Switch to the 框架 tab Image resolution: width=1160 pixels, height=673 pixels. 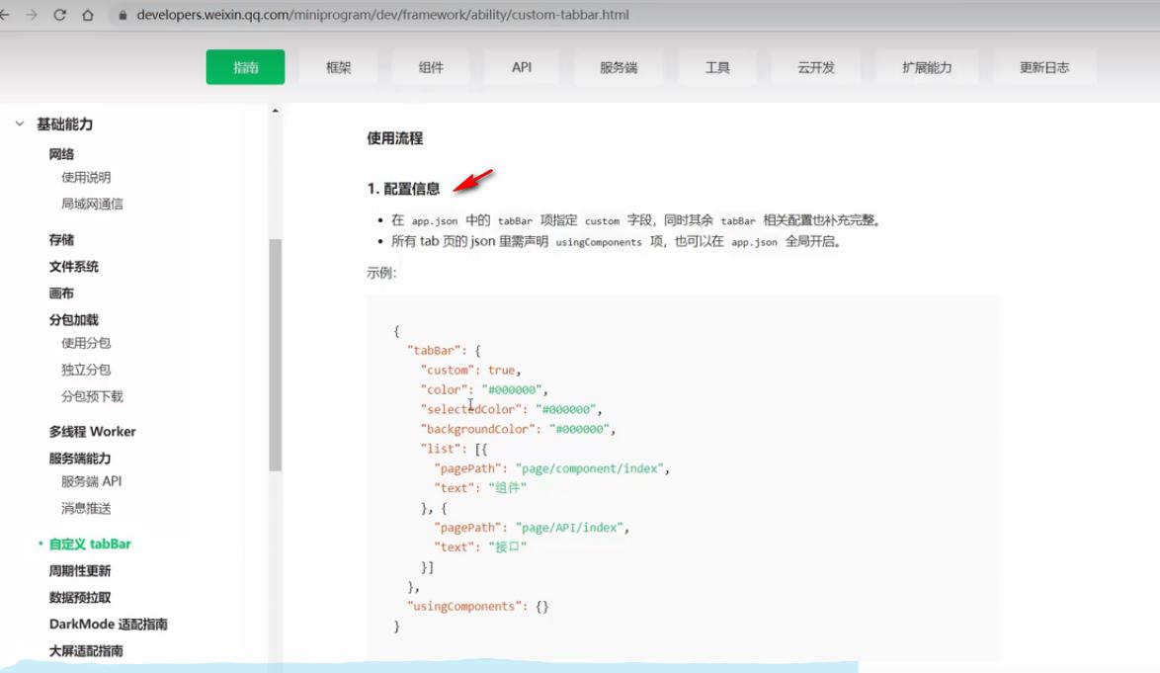(x=337, y=67)
